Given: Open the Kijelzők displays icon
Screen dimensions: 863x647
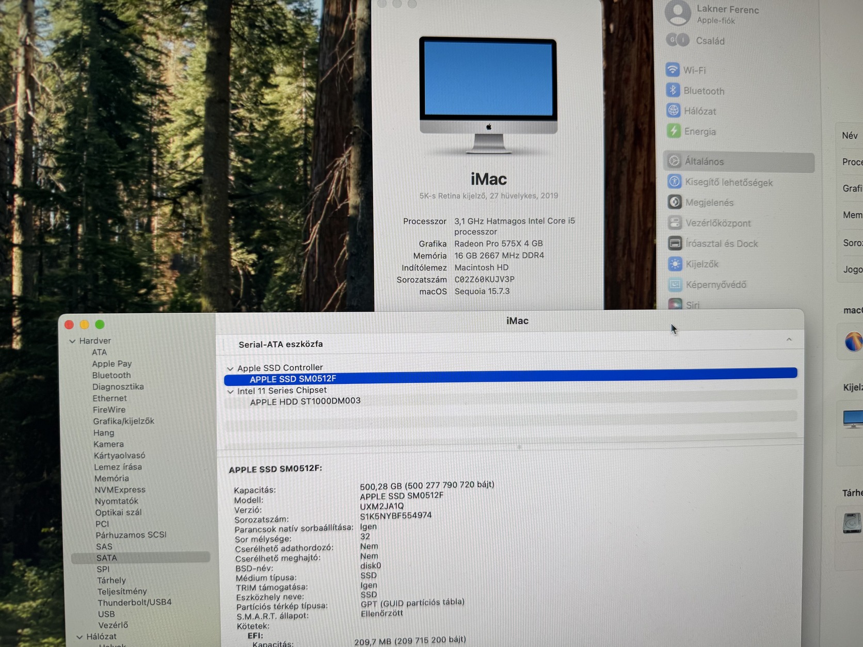Looking at the screenshot, I should (x=675, y=264).
